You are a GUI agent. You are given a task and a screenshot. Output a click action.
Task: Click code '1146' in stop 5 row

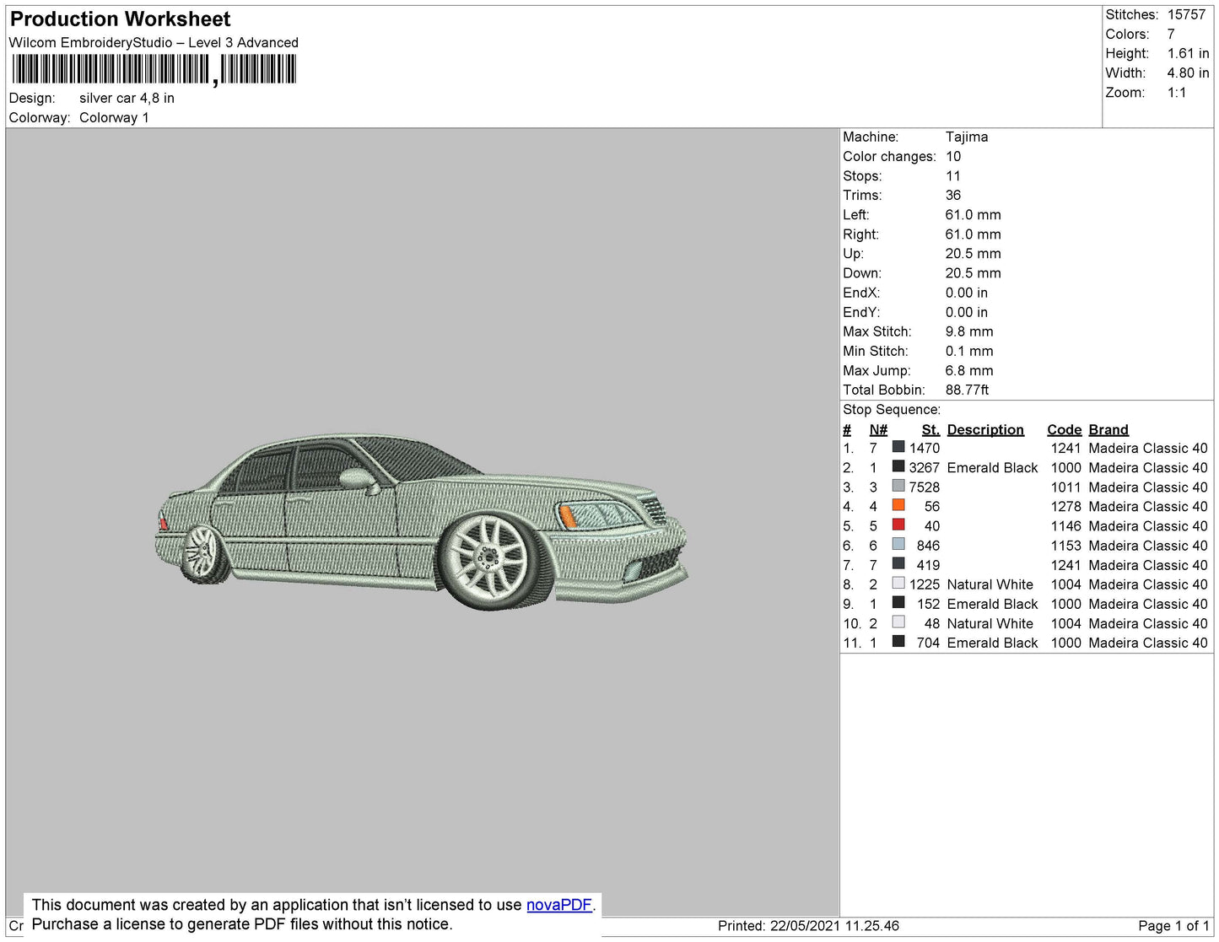[1065, 525]
